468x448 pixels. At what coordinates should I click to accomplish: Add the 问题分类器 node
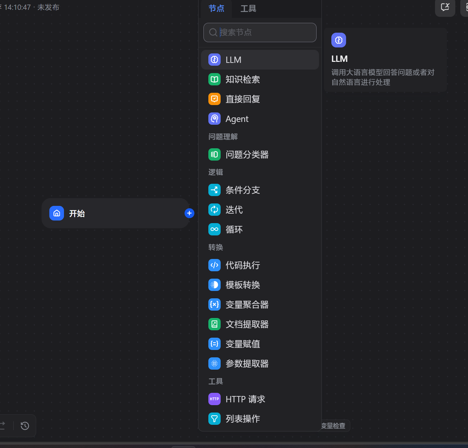260,155
